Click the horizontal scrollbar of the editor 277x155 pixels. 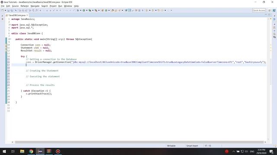click(139, 142)
